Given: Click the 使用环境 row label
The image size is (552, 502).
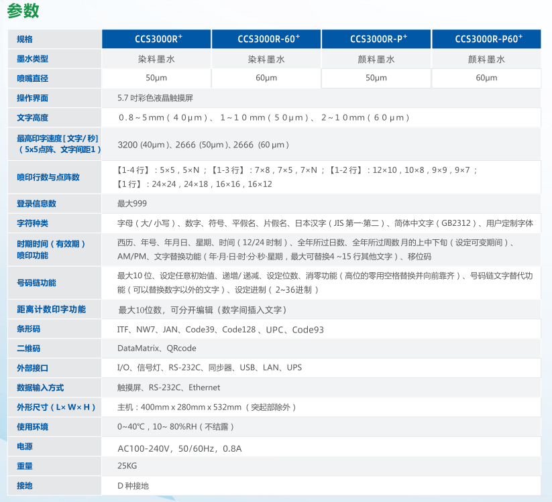Looking at the screenshot, I should tap(33, 427).
